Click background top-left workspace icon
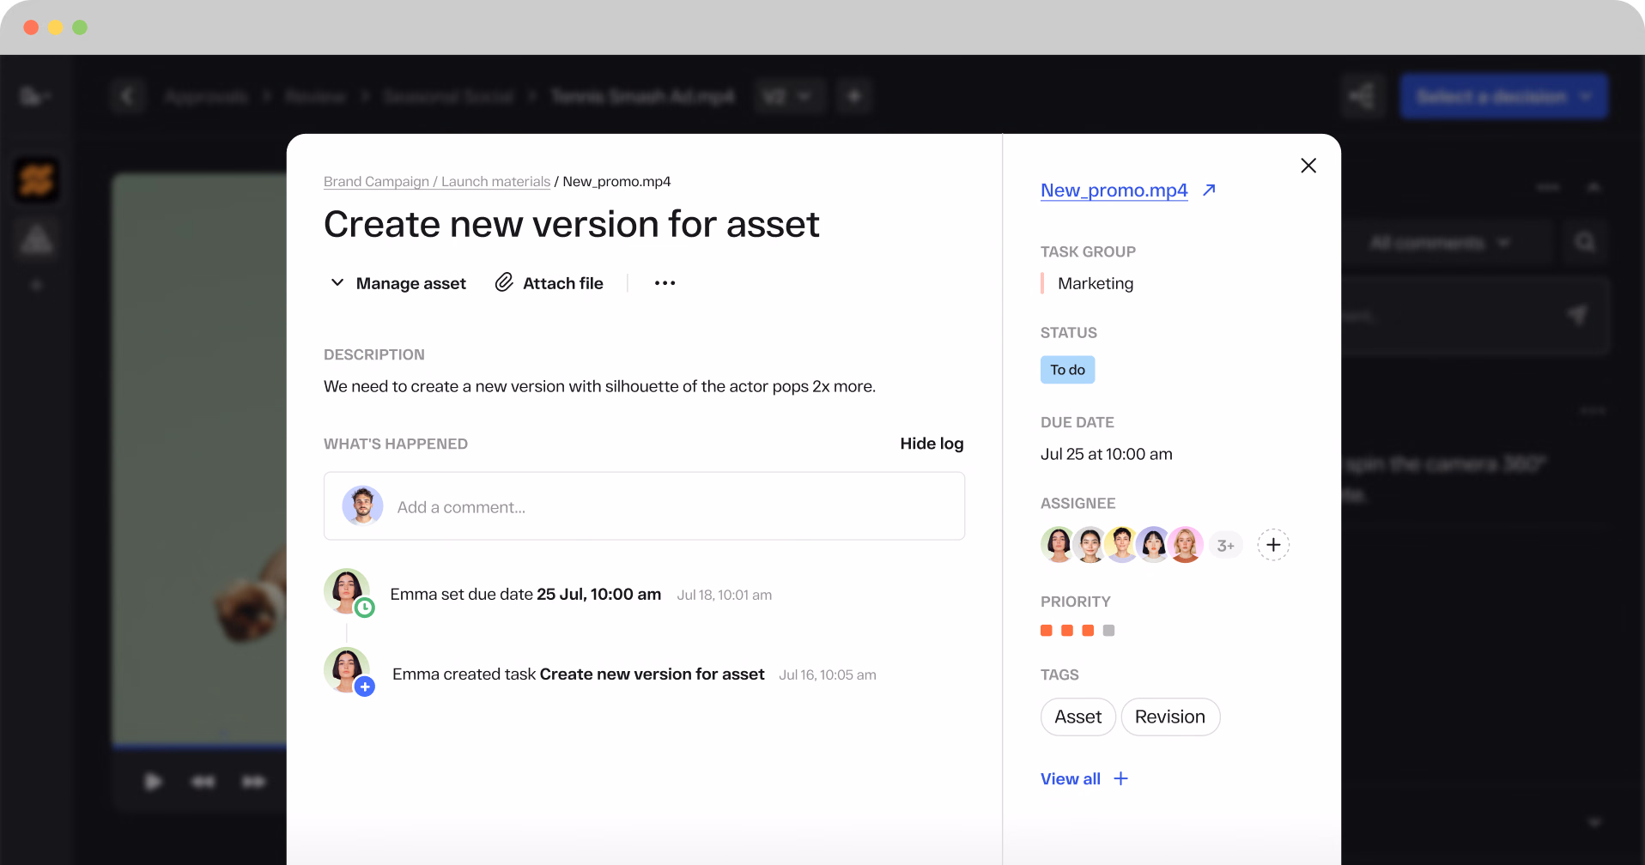Screen dimensions: 1645x865 (34, 96)
